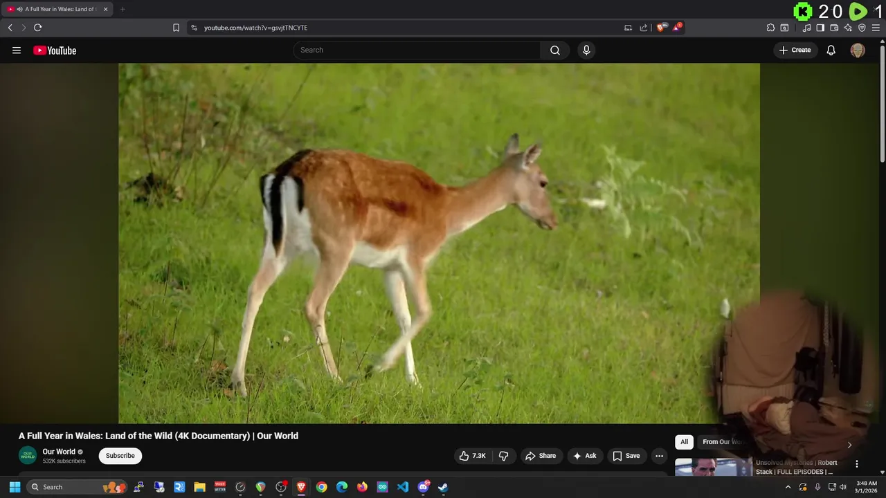Click video title 'A Full Year in Wales'
Image resolution: width=886 pixels, height=498 pixels.
click(159, 436)
